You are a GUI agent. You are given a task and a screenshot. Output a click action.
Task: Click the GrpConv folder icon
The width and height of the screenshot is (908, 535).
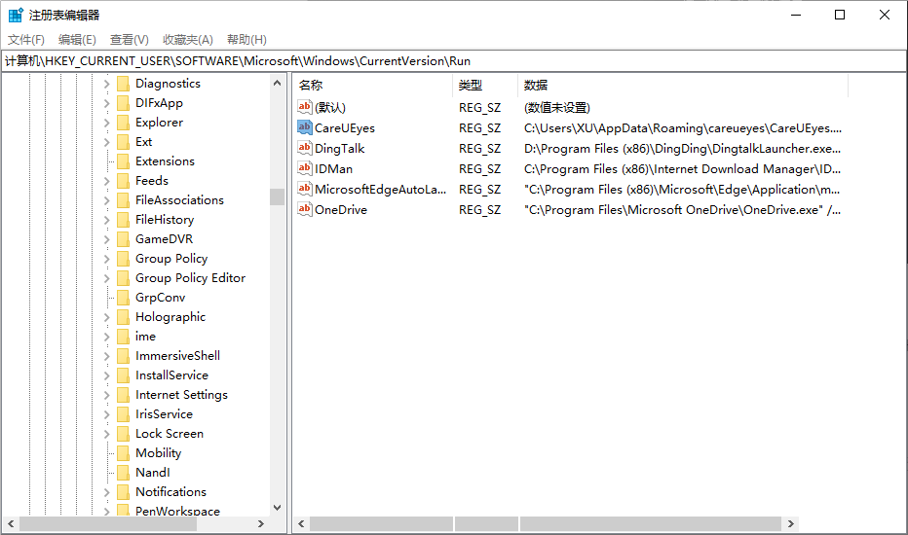click(x=123, y=298)
